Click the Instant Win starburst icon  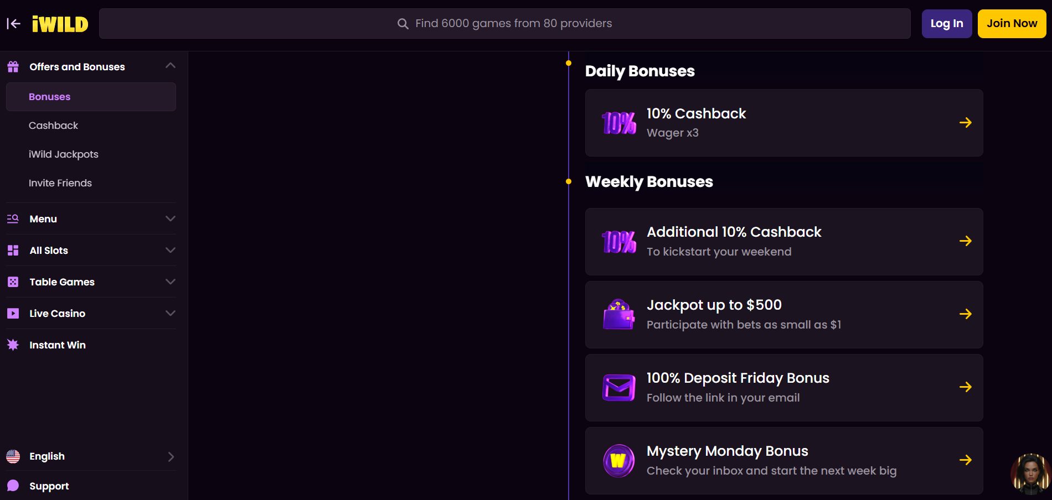(13, 345)
